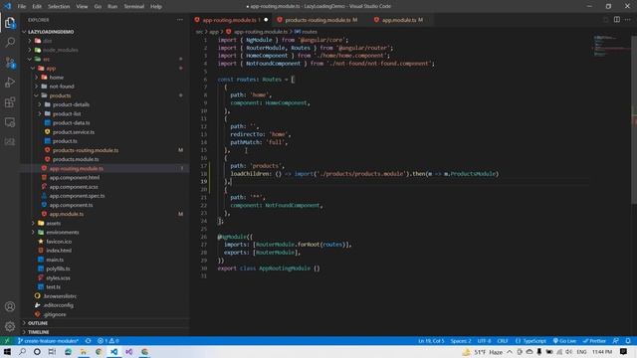Viewport: 637px width, 358px height.
Task: Open index.html in explorer
Action: point(59,251)
